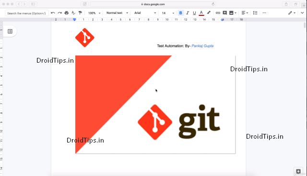Open the insert image dropdown arrow
This screenshot has width=307, height=176.
tap(236, 13)
